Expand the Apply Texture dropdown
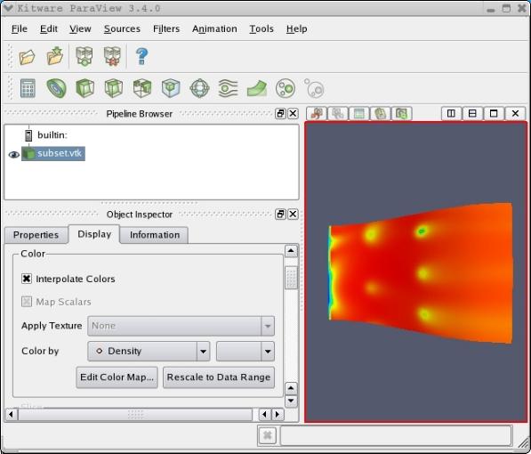The image size is (531, 454). click(x=181, y=326)
